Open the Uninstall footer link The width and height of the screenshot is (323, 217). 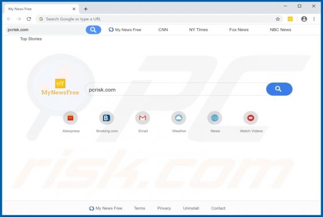(x=191, y=208)
